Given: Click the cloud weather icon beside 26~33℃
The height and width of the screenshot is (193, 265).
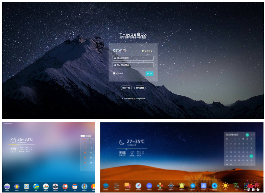Looking at the screenshot, I should coord(13,140).
